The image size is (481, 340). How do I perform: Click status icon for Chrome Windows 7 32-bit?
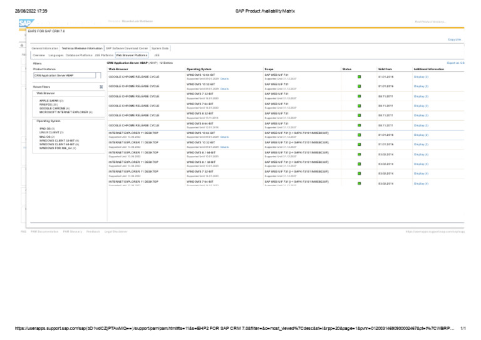pyautogui.click(x=359, y=96)
